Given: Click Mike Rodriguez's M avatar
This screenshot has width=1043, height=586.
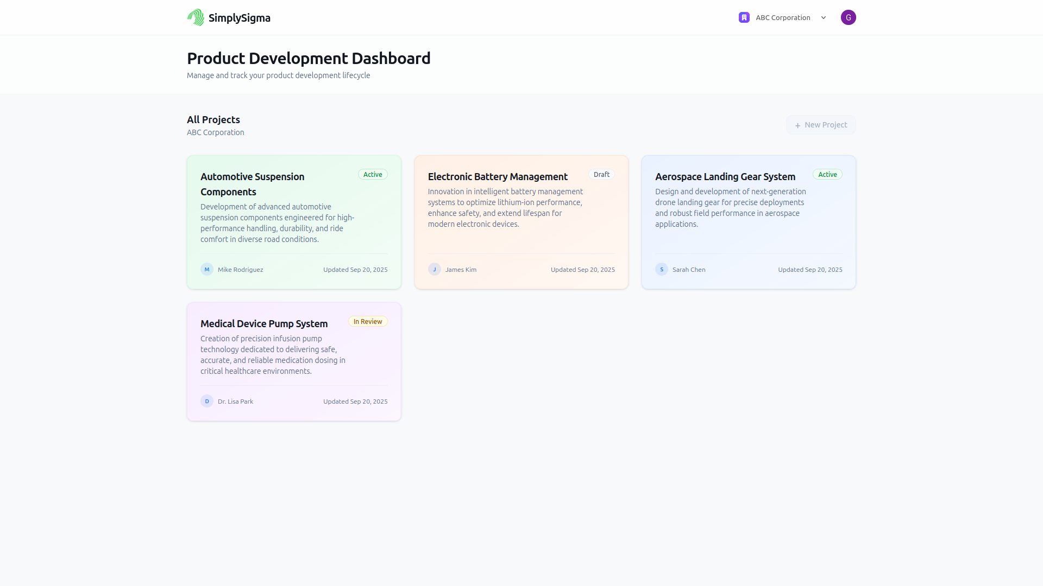Looking at the screenshot, I should pos(206,270).
